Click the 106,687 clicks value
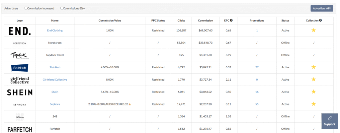This screenshot has width=340, height=133. tap(181, 30)
